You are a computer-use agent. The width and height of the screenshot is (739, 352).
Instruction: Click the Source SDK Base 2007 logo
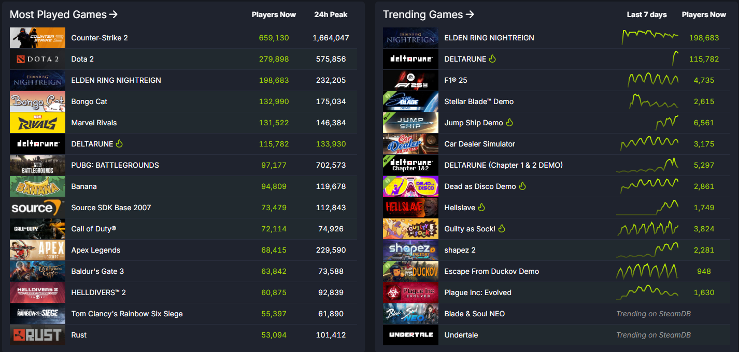[37, 208]
